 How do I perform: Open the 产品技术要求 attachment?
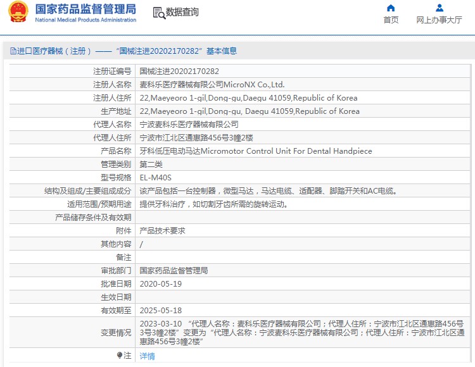click(162, 231)
